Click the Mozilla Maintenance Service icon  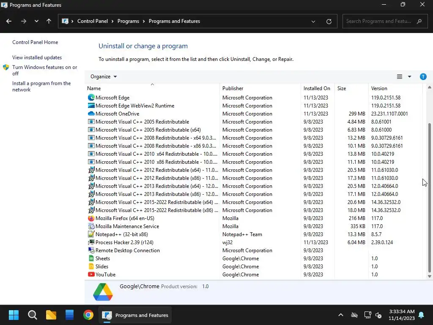click(91, 226)
